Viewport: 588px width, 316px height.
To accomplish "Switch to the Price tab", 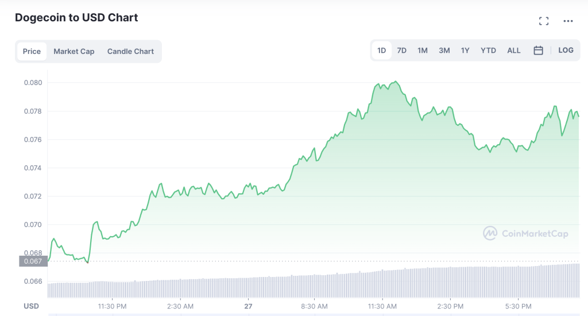I will point(32,51).
